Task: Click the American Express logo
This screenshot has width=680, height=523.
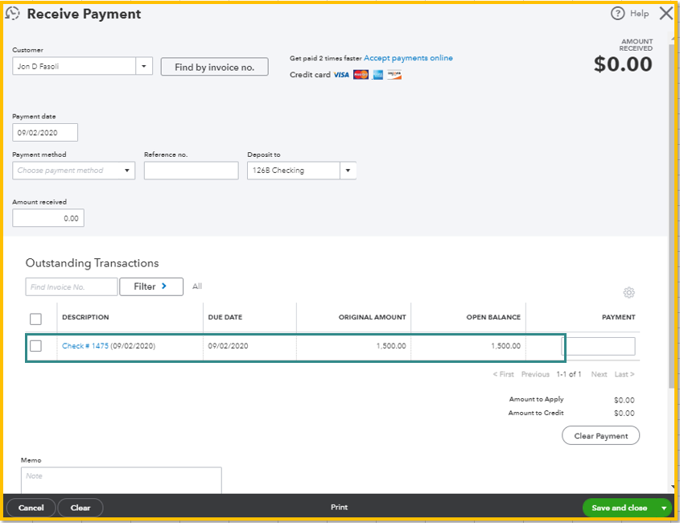Action: 378,75
